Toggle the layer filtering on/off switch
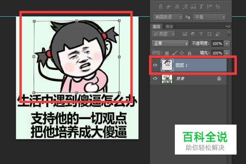This screenshot has height=164, width=246. 229,34
